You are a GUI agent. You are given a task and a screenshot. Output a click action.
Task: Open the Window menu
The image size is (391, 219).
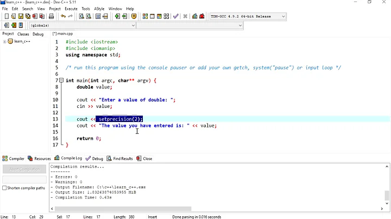[115, 9]
